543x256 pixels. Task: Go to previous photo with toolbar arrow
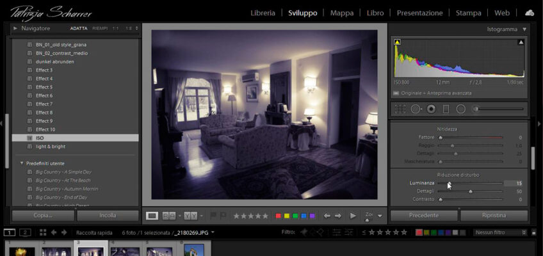327,216
